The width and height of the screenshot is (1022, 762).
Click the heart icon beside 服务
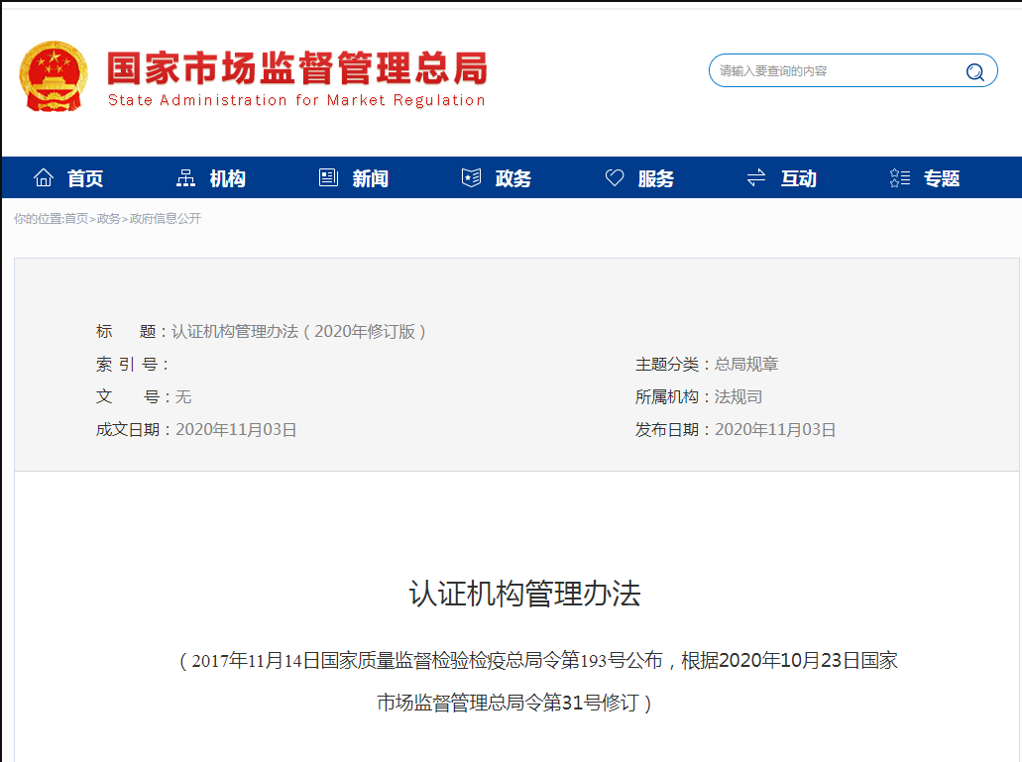pos(614,175)
